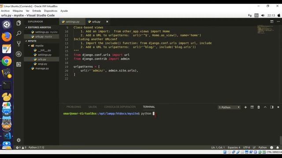Select terminal instance dropdown '1: Python'

pos(229,107)
